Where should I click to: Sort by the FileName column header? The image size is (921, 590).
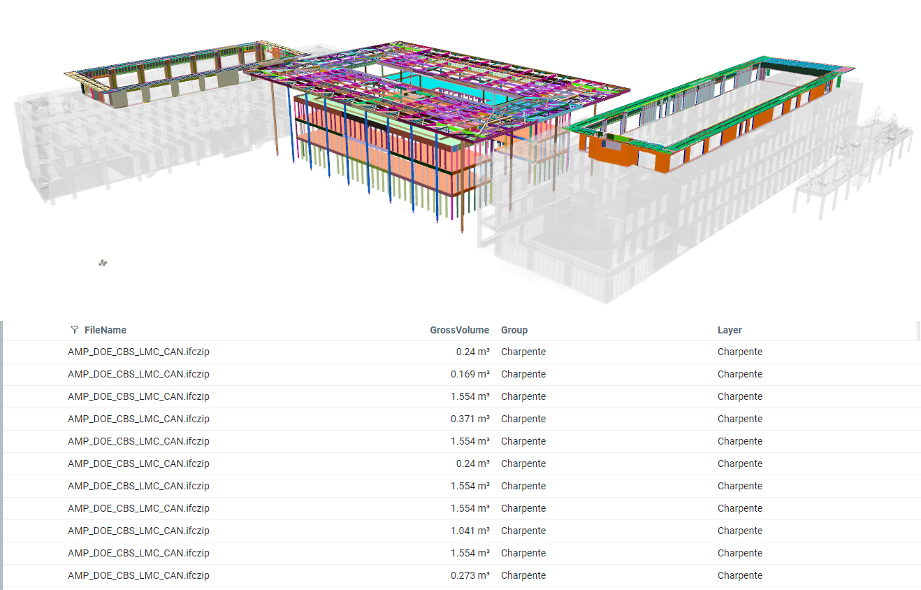coord(106,330)
